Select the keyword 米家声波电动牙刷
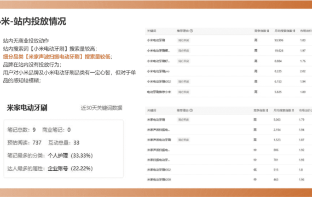This screenshot has height=197, width=312. coord(159,140)
